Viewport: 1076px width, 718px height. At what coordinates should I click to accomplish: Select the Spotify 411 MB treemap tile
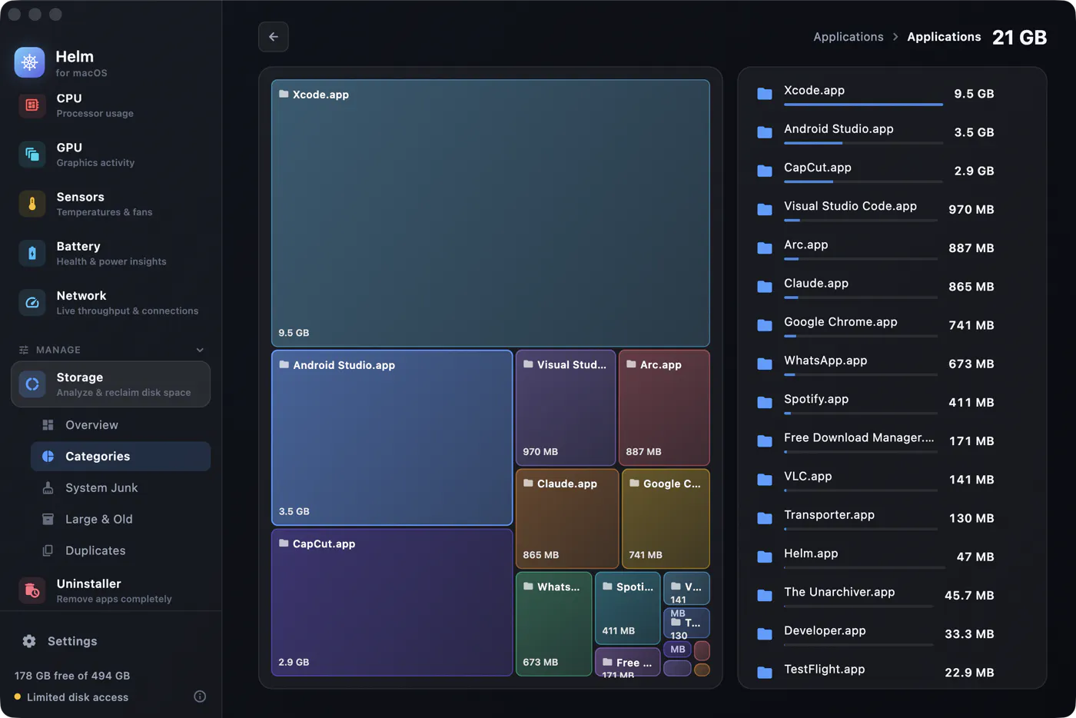click(628, 608)
